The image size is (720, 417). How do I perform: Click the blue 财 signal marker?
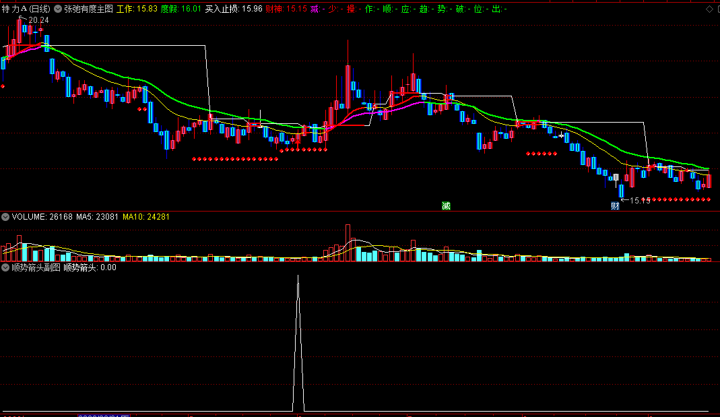[x=615, y=205]
